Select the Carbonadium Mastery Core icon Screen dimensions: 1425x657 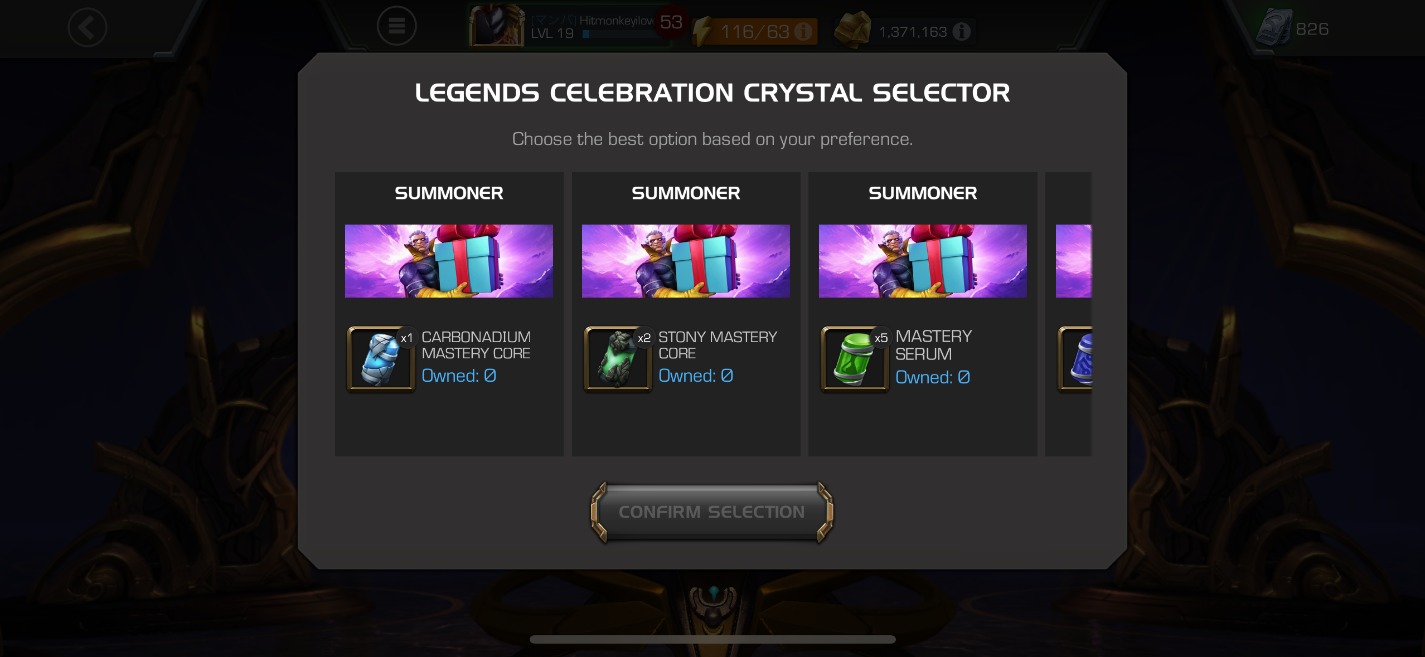point(381,359)
